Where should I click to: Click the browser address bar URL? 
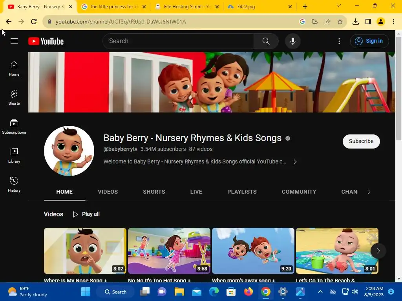point(121,22)
